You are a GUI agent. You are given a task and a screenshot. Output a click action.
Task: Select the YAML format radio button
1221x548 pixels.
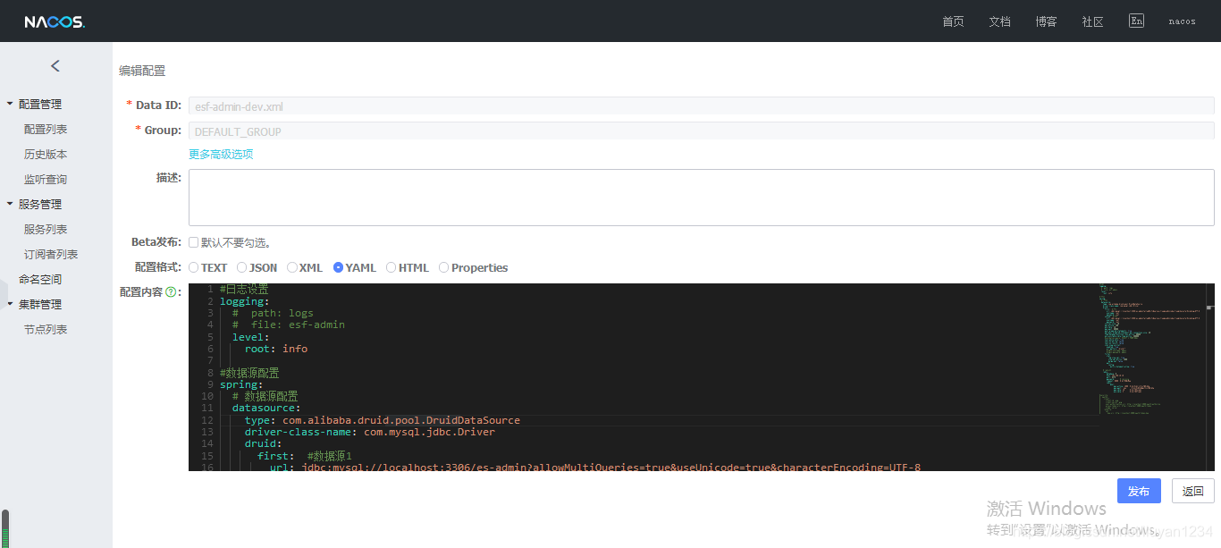[x=338, y=267]
